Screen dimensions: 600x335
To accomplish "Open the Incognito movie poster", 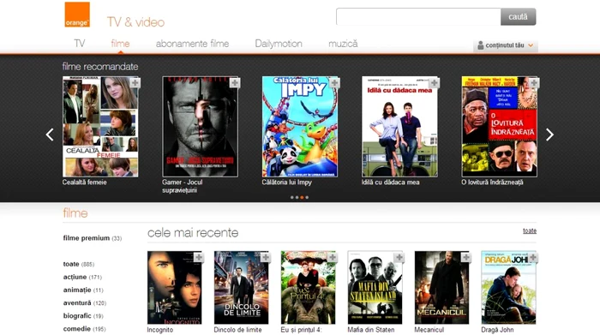I will pos(175,288).
